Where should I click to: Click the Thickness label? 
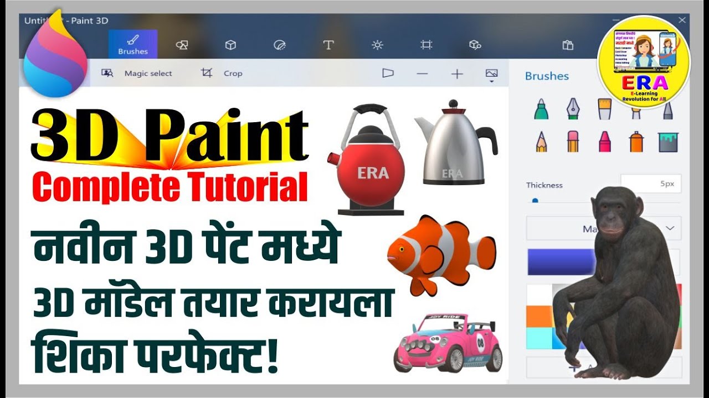(x=544, y=185)
